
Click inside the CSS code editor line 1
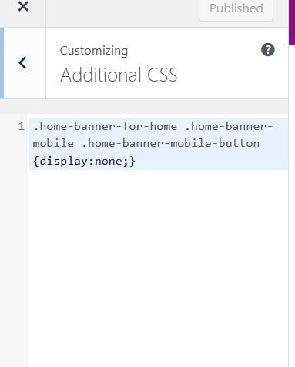pyautogui.click(x=159, y=144)
